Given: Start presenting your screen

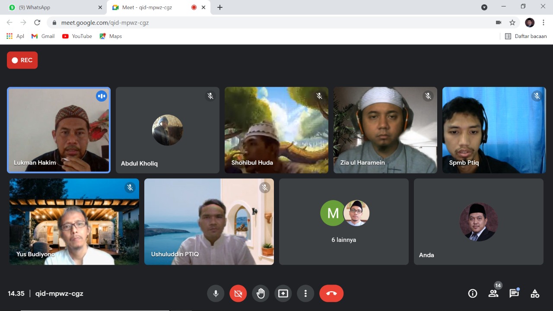Looking at the screenshot, I should click(x=283, y=293).
